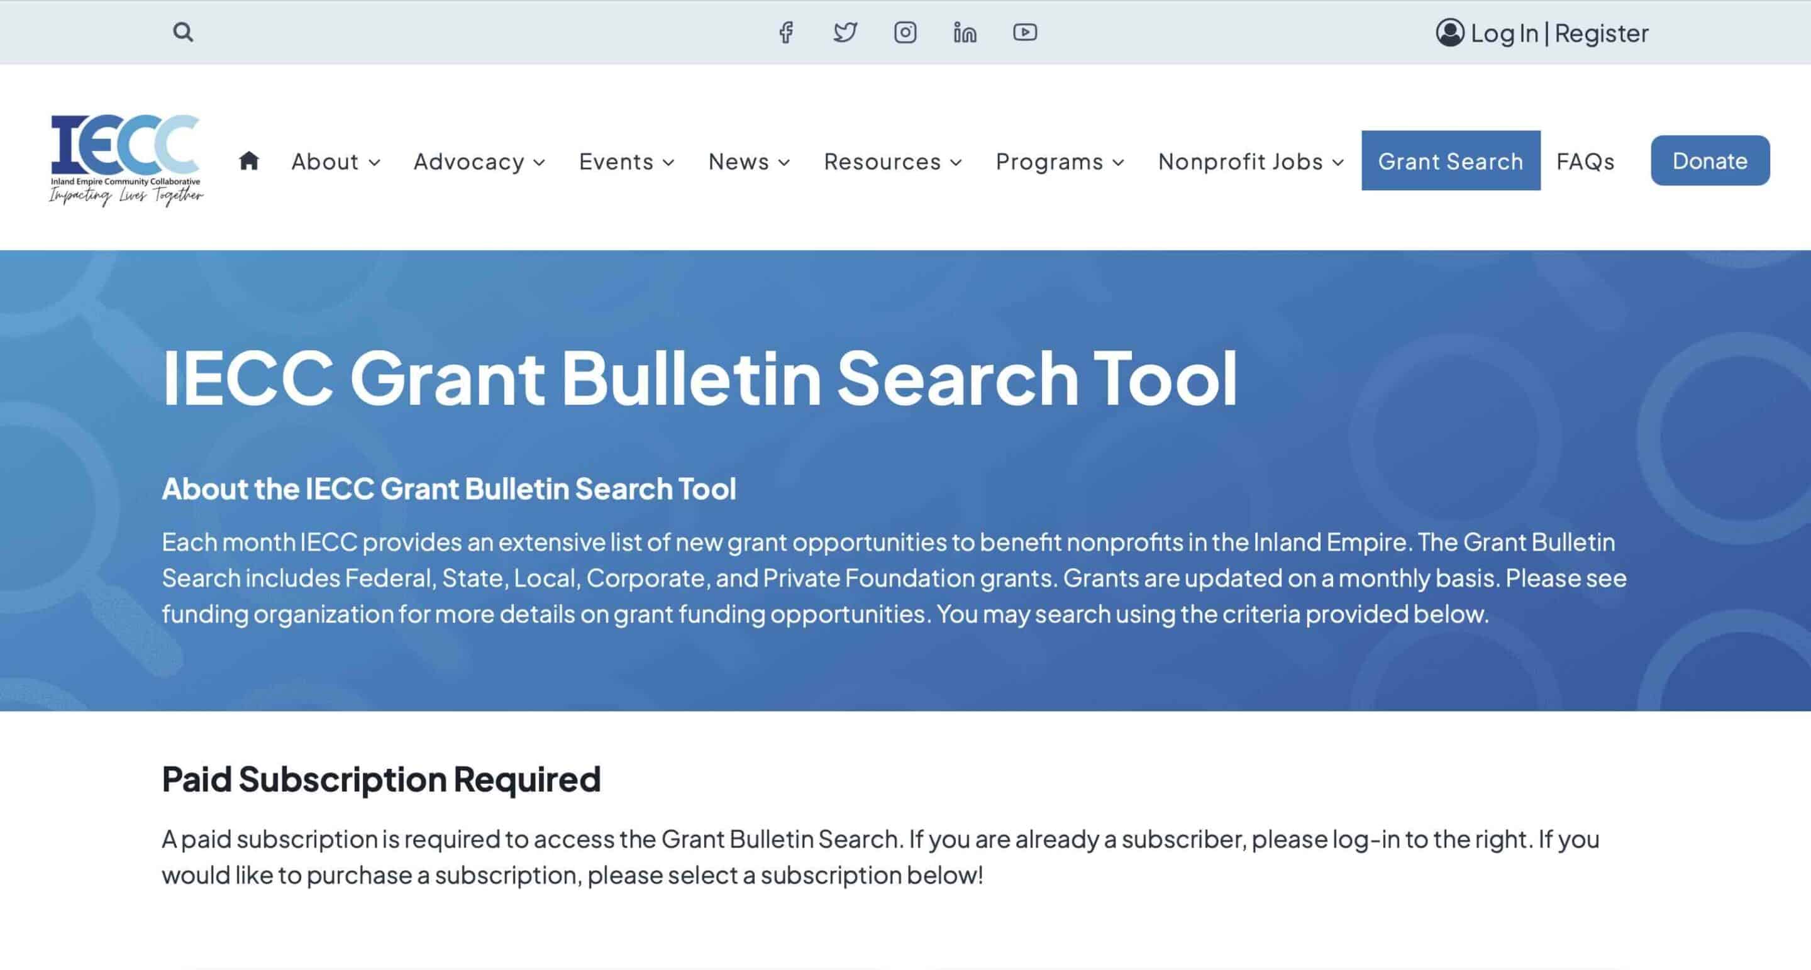
Task: Open the Twitter bird icon
Action: (x=845, y=32)
